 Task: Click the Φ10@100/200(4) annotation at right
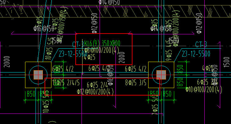204,89
